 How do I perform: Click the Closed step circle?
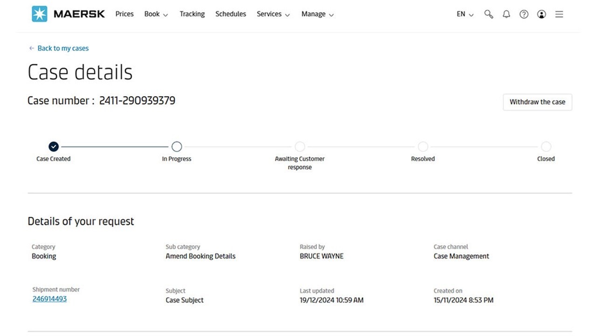pyautogui.click(x=546, y=147)
